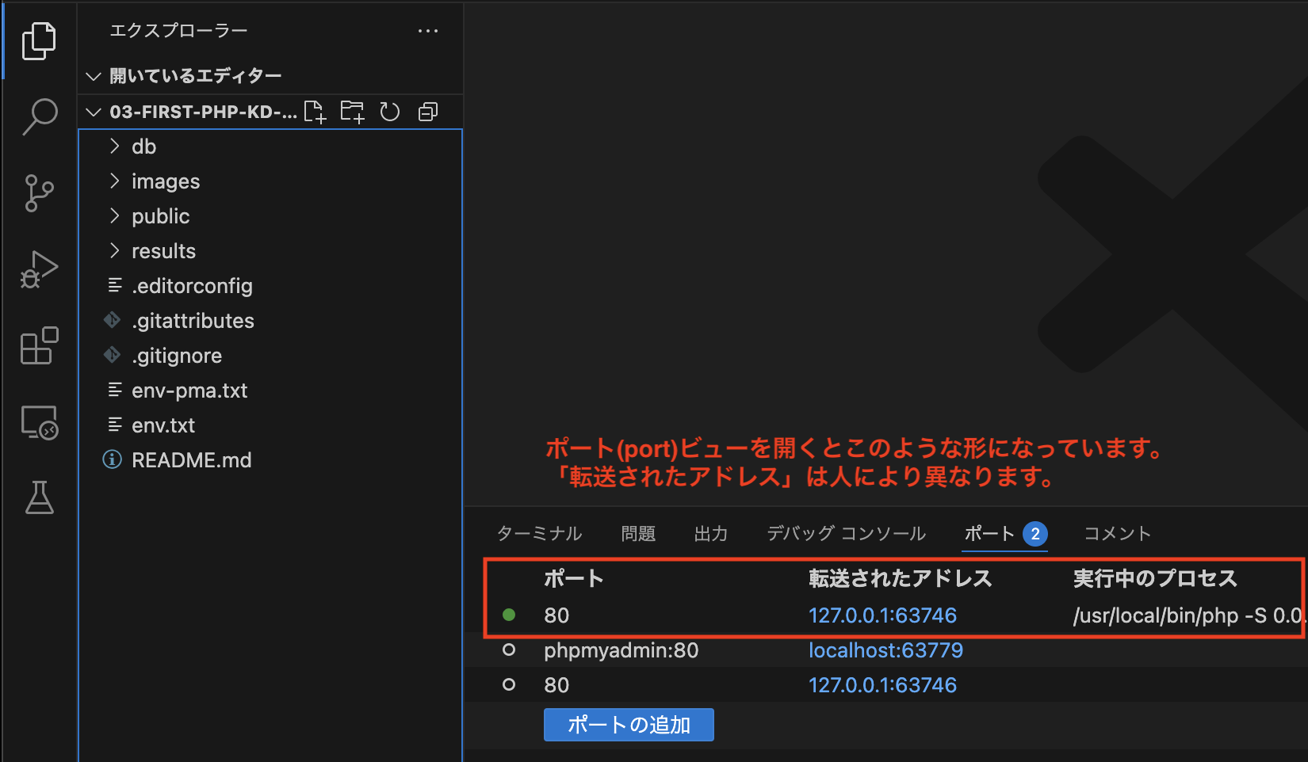Screen dimensions: 1308x762
Task: Open forwarded address localhost:63779 link
Action: pyautogui.click(x=885, y=650)
